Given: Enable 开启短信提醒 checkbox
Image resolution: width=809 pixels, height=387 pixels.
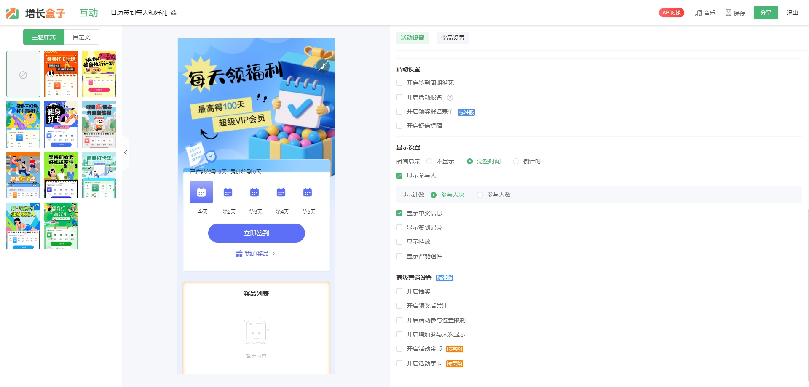Looking at the screenshot, I should [x=399, y=126].
